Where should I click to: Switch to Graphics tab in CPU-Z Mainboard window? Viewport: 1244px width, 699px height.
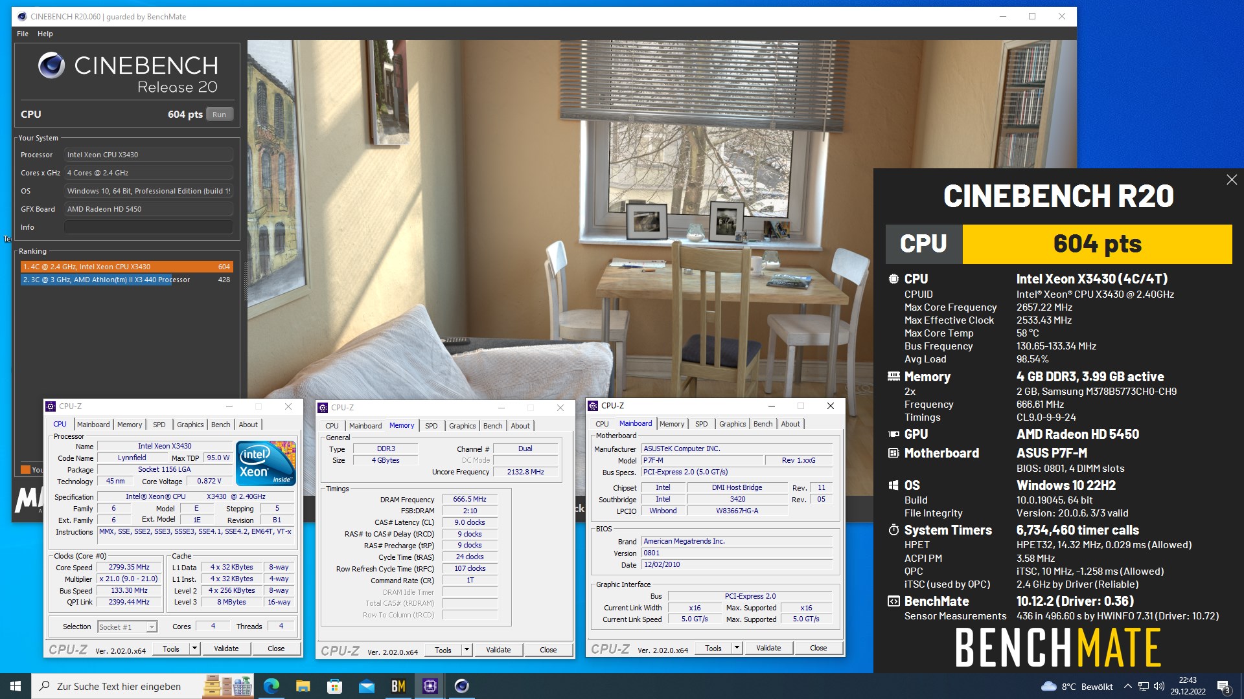733,424
